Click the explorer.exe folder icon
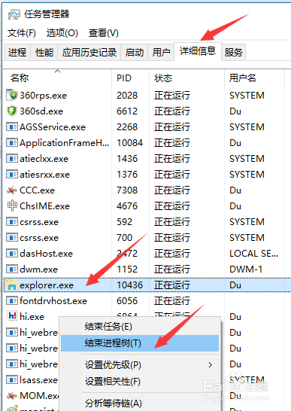This screenshot has width=291, height=411. tap(12, 285)
